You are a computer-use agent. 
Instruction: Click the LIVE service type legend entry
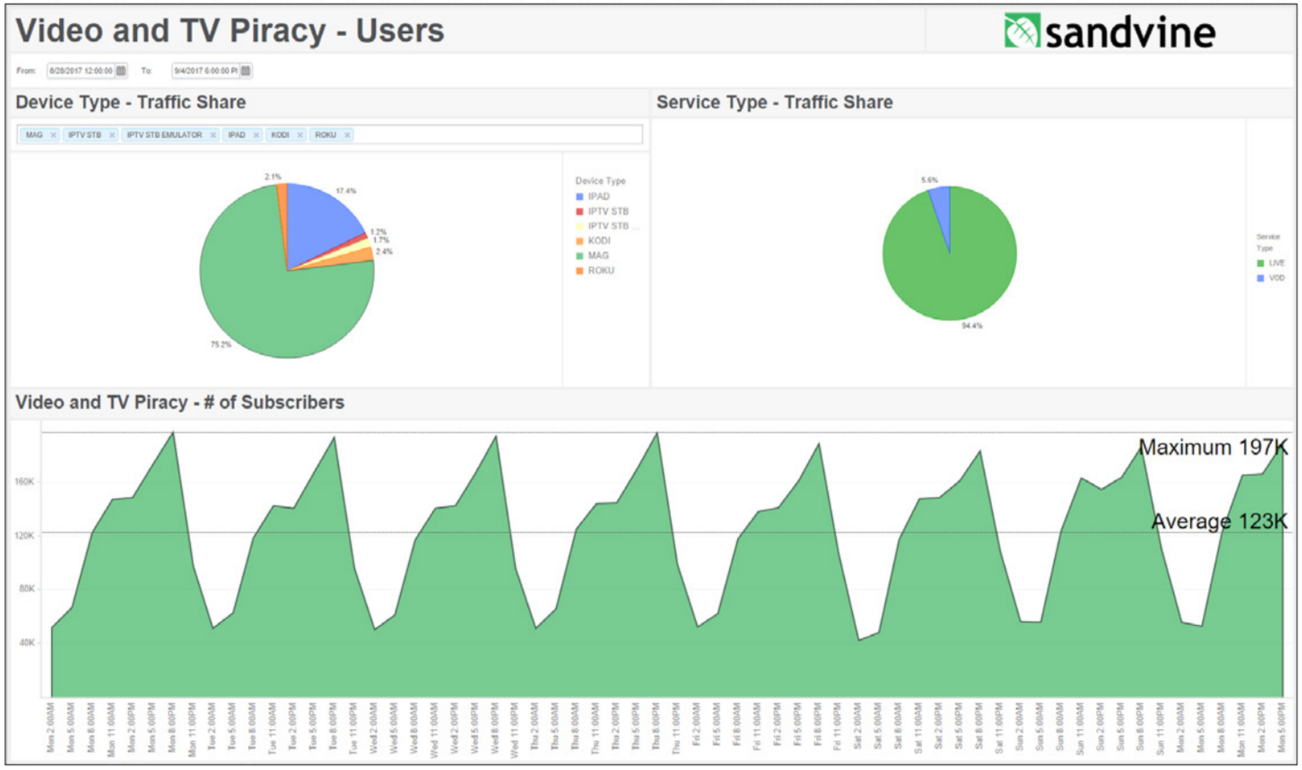point(1270,263)
